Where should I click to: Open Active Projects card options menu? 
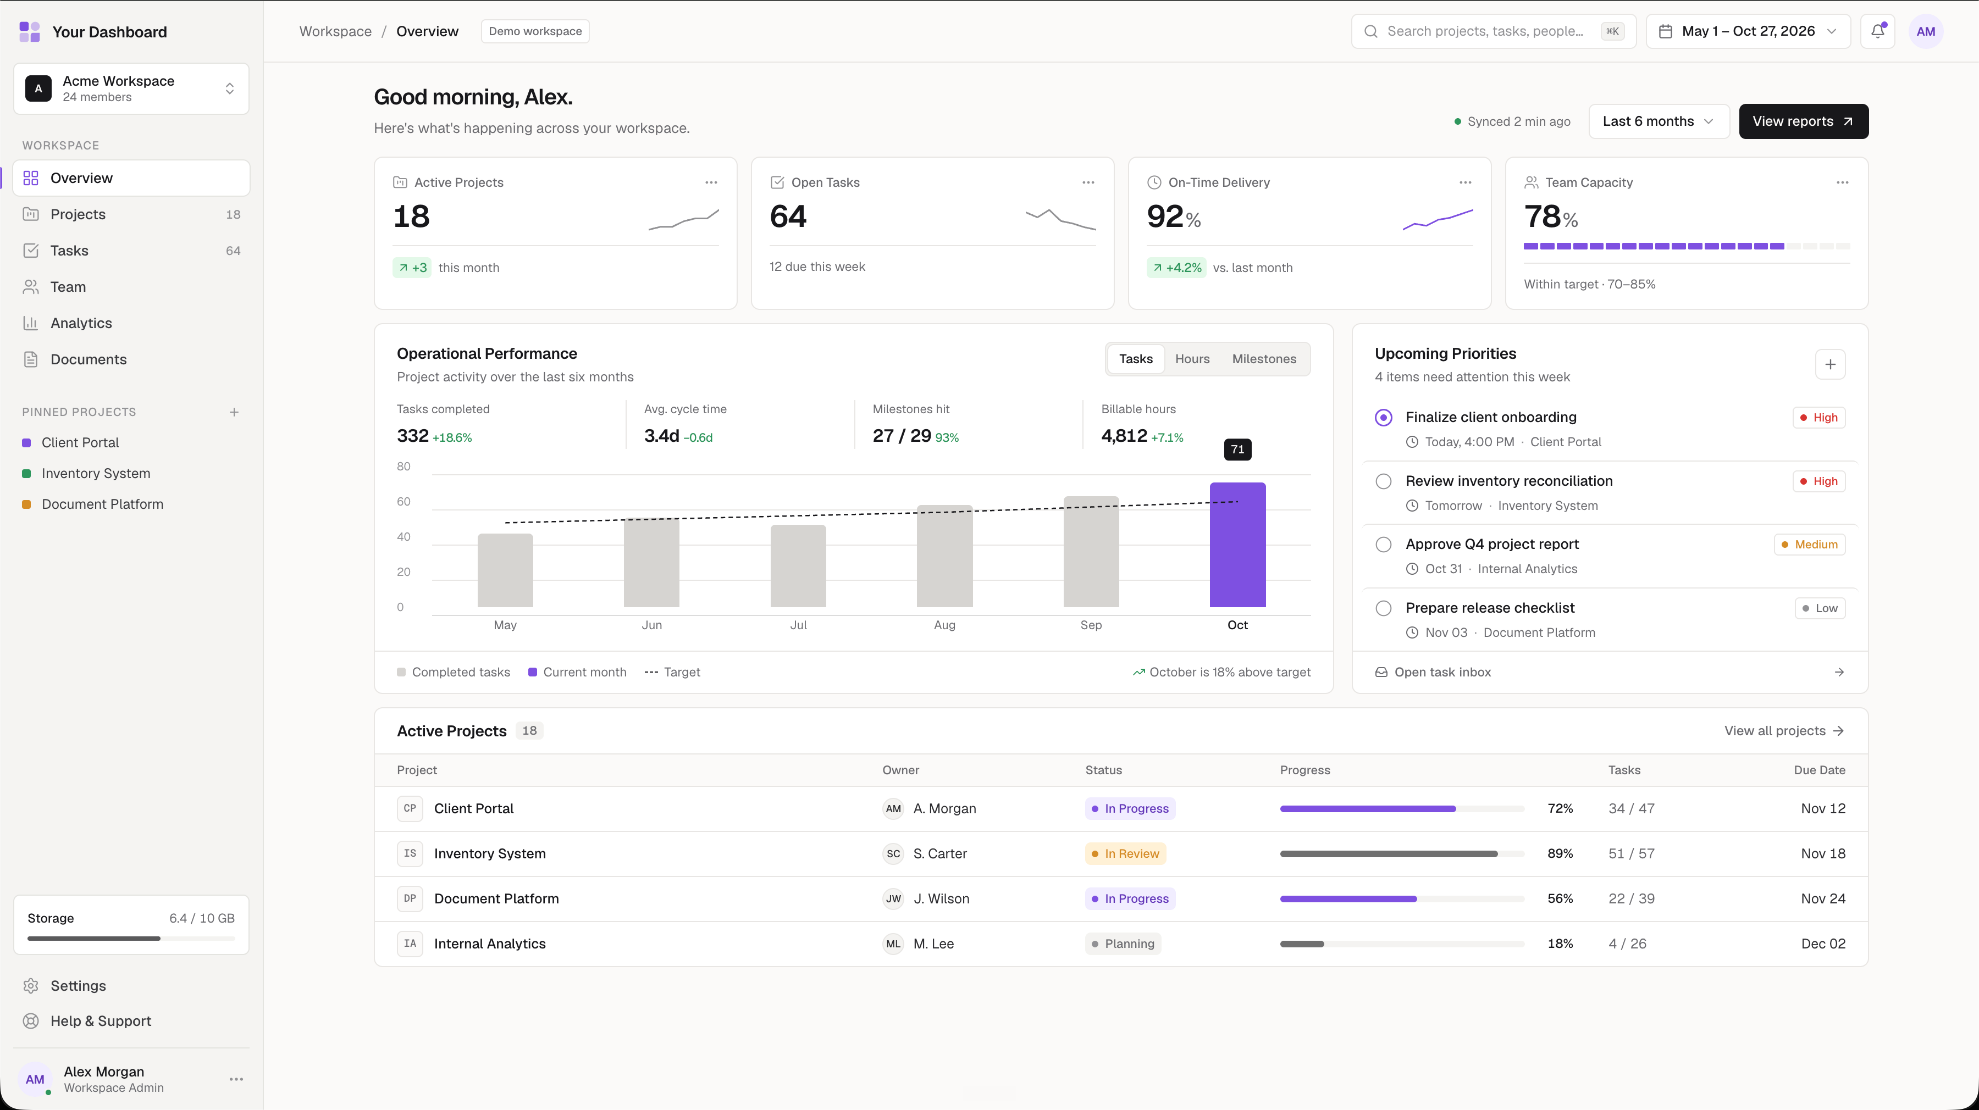click(711, 183)
